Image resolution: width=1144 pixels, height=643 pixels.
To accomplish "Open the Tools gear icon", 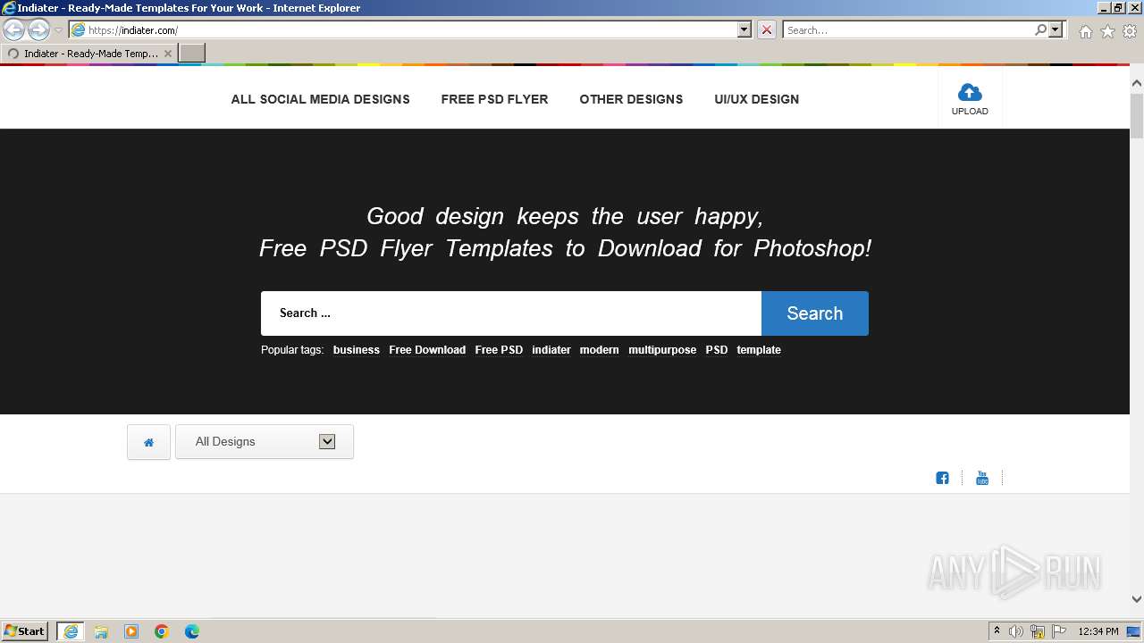I will pyautogui.click(x=1130, y=31).
